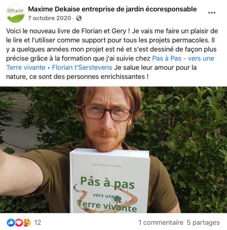Open the post photo in viewer
Screen dimensions: 227x230
pos(113,150)
